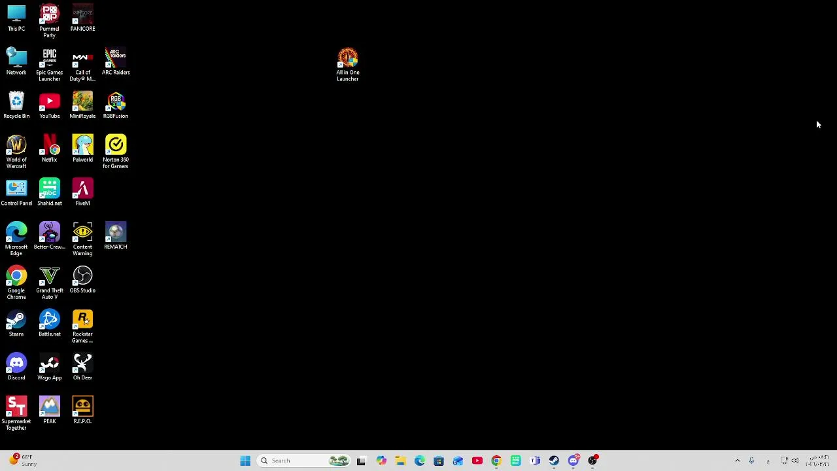Switch to Chrome on the taskbar
This screenshot has width=837, height=471.
(x=496, y=461)
